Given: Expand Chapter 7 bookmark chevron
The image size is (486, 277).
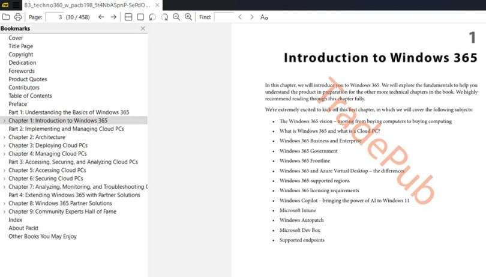Looking at the screenshot, I should pyautogui.click(x=4, y=187).
